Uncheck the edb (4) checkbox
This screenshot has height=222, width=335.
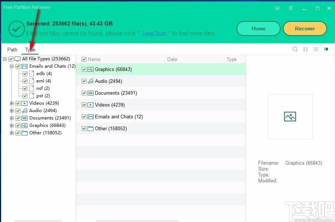(x=25, y=74)
